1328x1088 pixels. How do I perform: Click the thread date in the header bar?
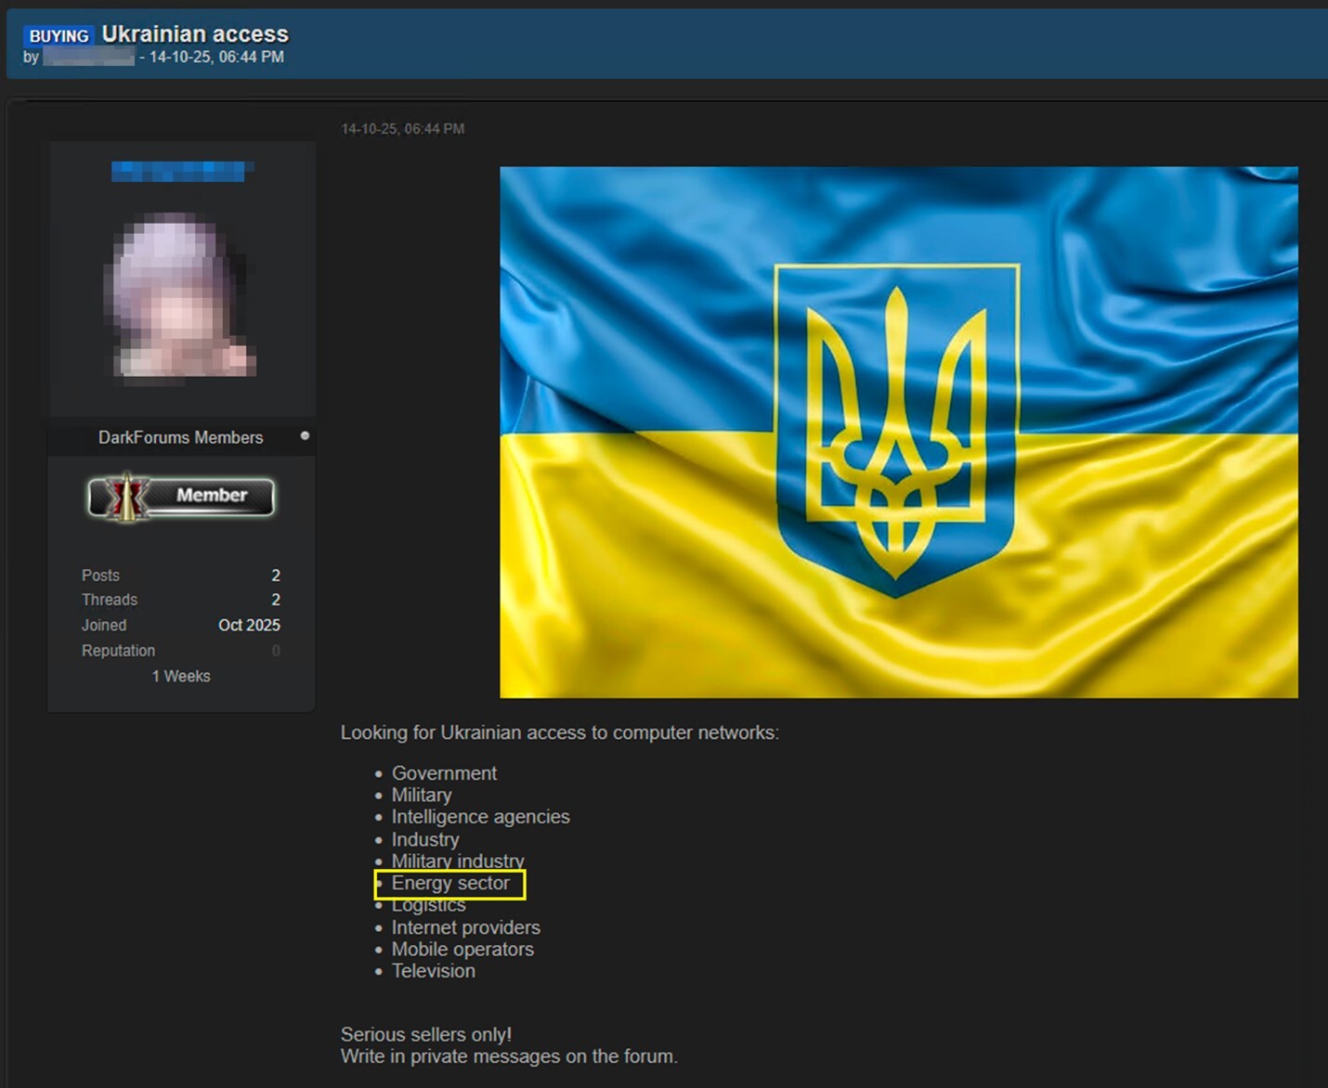(x=216, y=58)
